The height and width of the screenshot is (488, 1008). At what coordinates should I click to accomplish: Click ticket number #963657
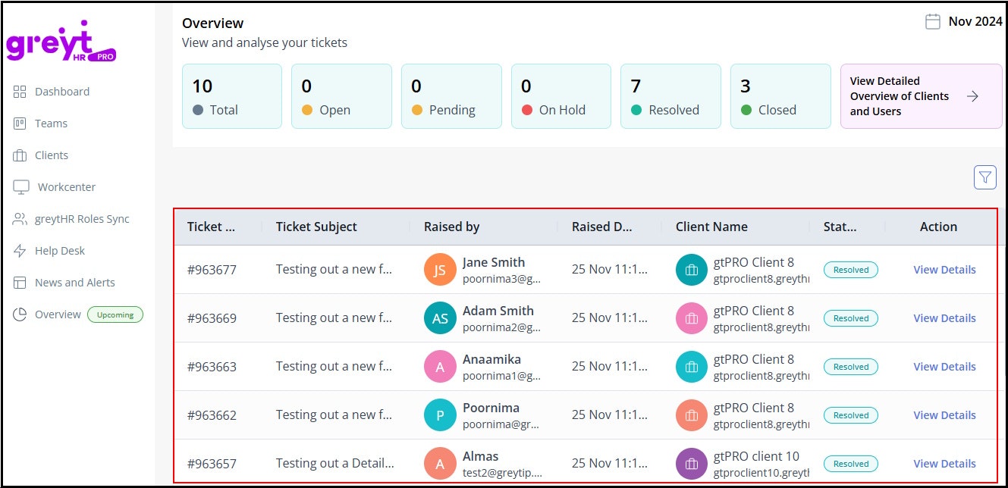coord(212,464)
